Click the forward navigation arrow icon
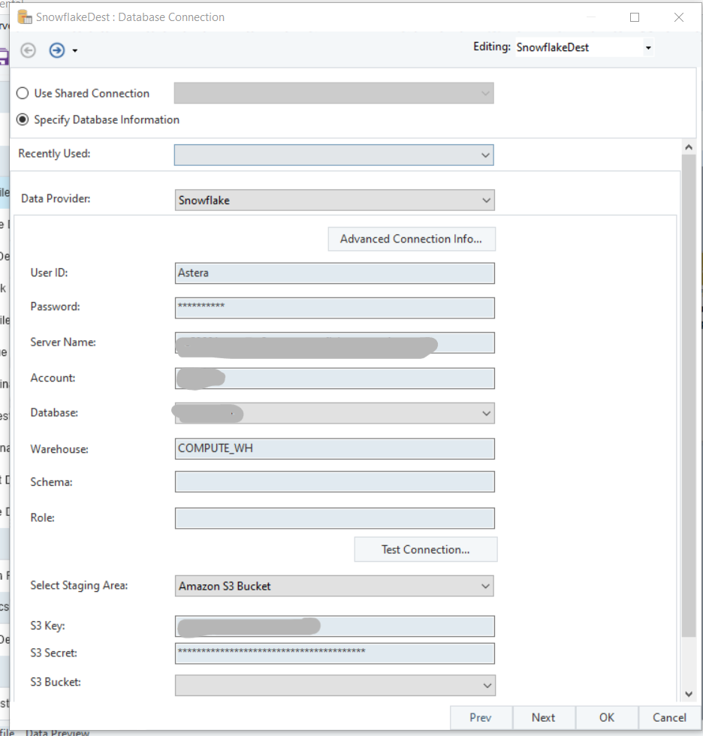The height and width of the screenshot is (736, 703). click(57, 50)
